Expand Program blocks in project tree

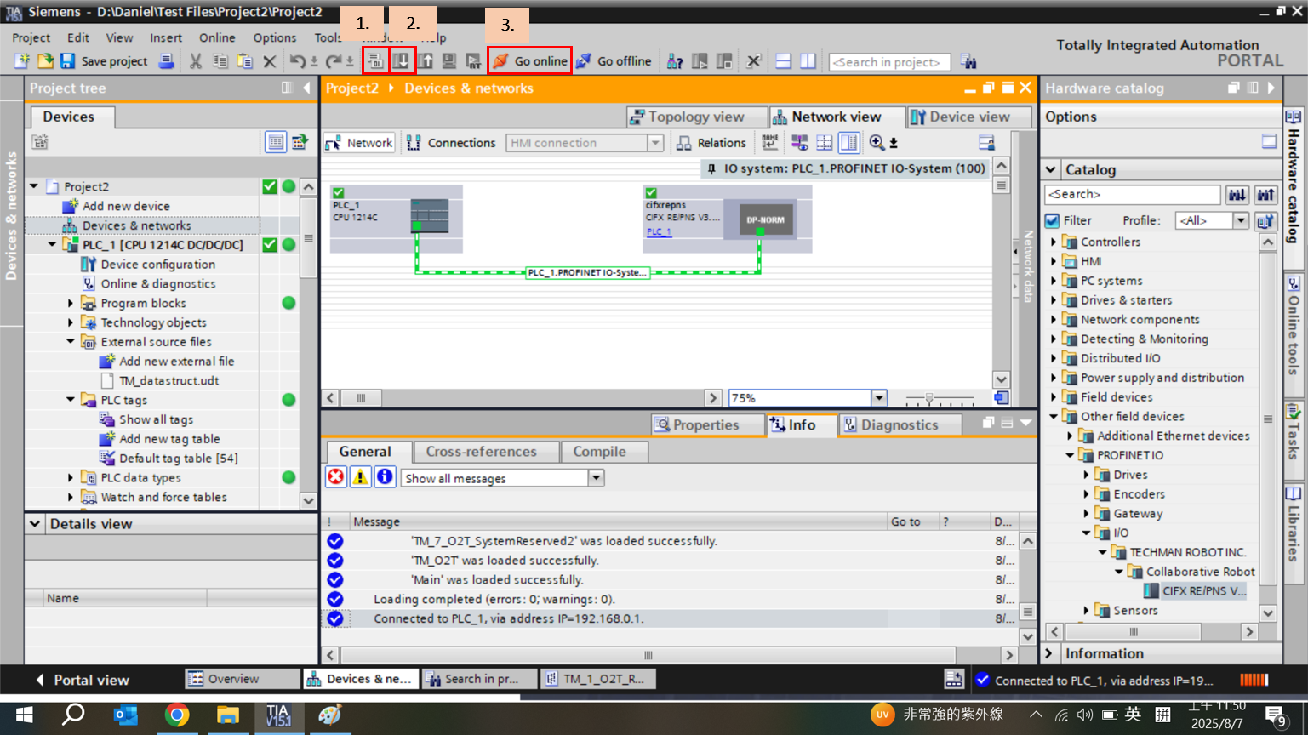pyautogui.click(x=71, y=303)
